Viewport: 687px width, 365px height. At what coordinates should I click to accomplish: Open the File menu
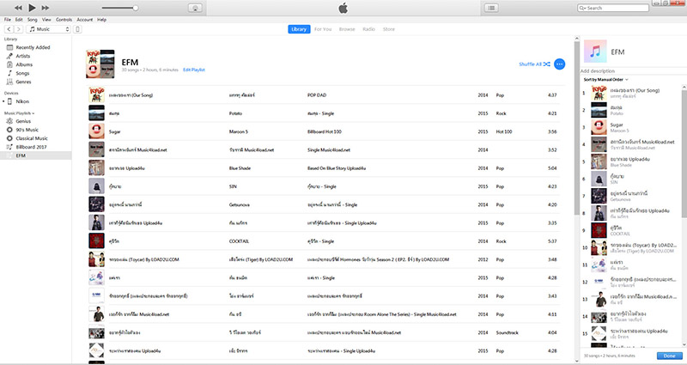[x=8, y=20]
